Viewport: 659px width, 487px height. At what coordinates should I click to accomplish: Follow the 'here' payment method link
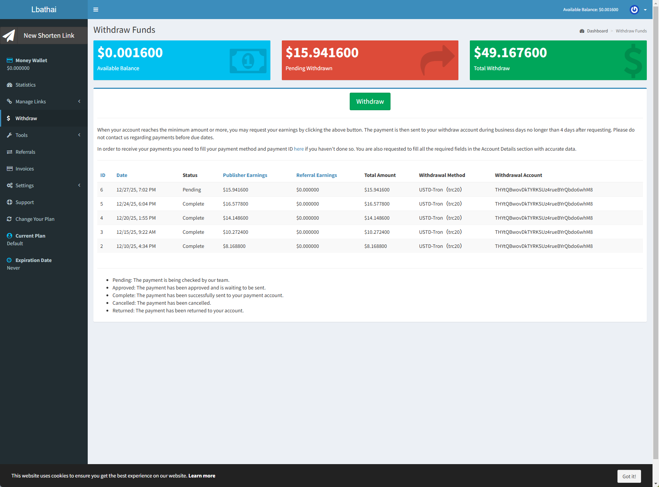pyautogui.click(x=299, y=149)
